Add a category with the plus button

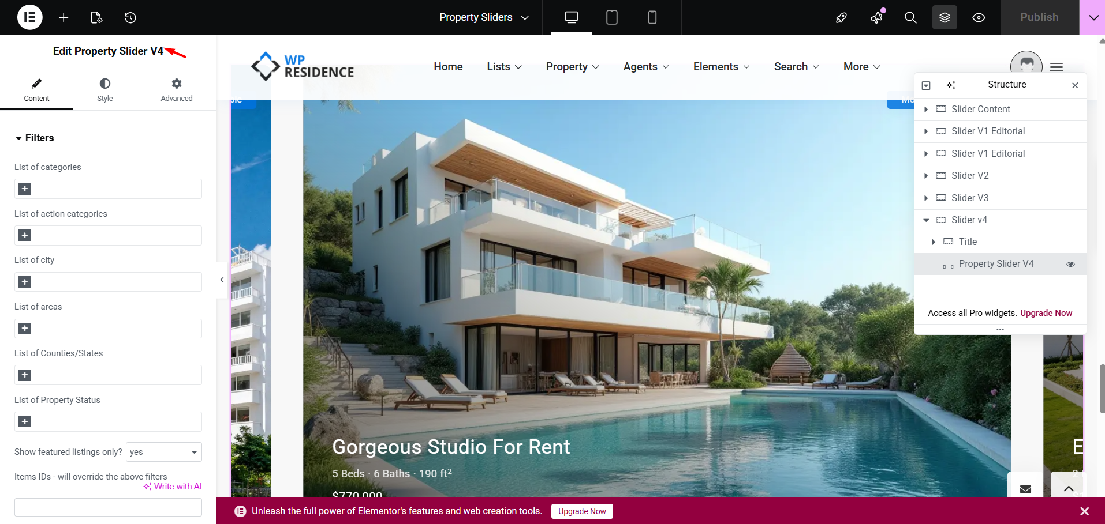[x=25, y=189]
